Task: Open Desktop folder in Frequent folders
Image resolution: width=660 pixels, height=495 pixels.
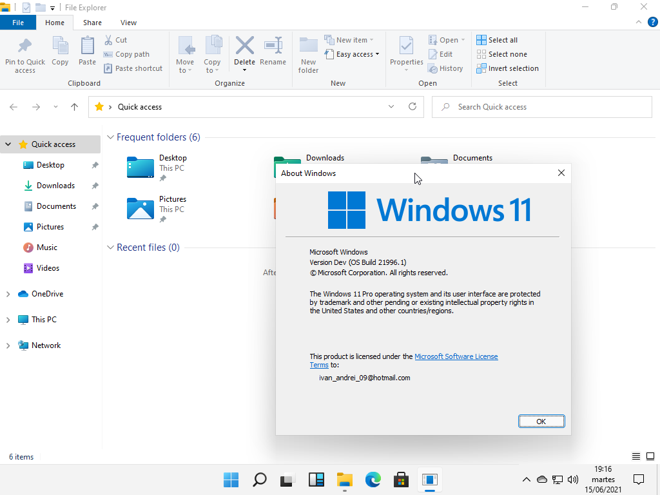Action: [157, 168]
